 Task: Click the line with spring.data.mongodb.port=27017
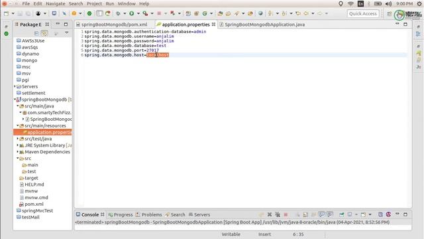(x=121, y=50)
